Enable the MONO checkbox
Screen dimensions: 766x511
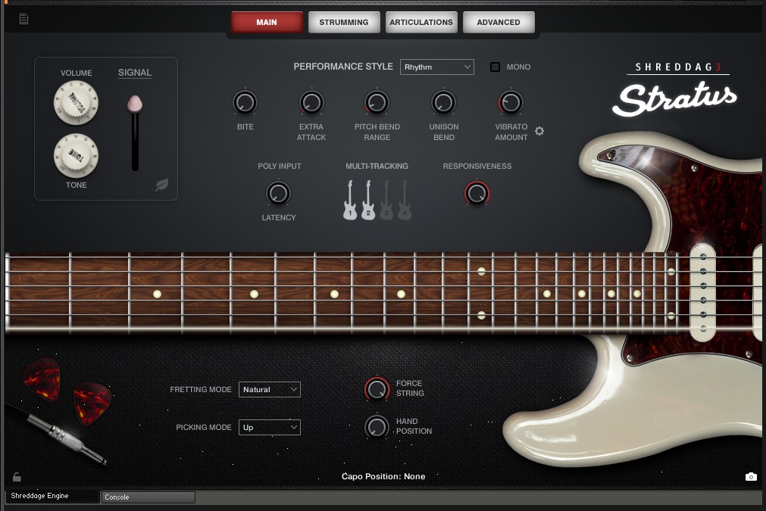coord(495,67)
